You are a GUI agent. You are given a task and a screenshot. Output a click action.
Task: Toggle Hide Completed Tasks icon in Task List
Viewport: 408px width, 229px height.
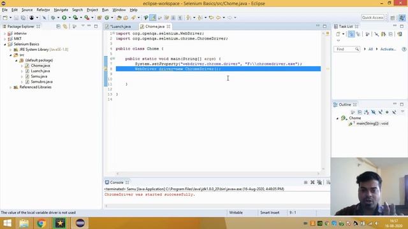click(376, 34)
